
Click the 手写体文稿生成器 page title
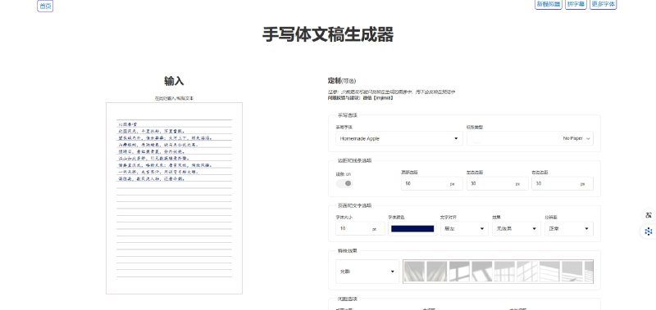click(328, 34)
